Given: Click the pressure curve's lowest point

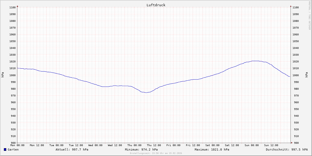Looking at the screenshot, I should (x=146, y=93).
